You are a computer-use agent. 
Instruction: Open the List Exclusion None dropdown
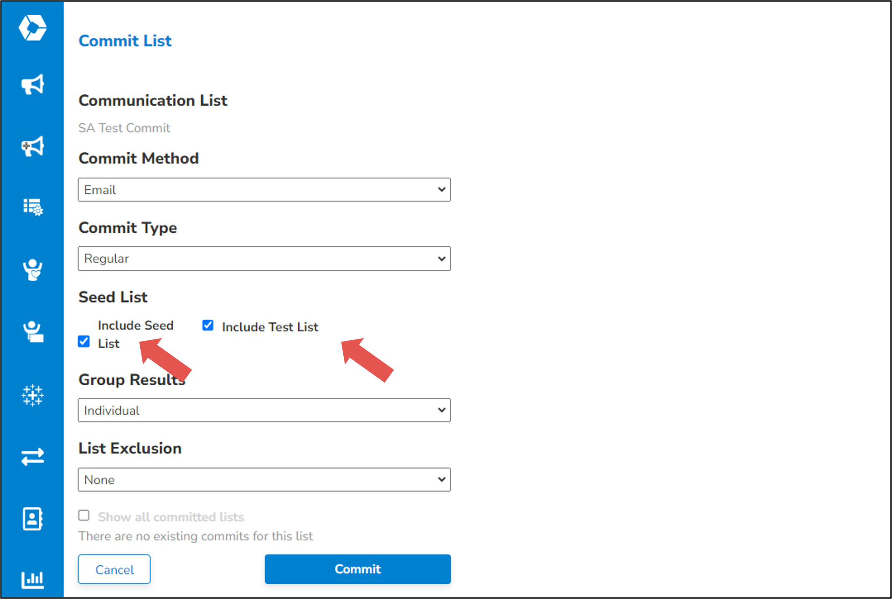tap(264, 480)
